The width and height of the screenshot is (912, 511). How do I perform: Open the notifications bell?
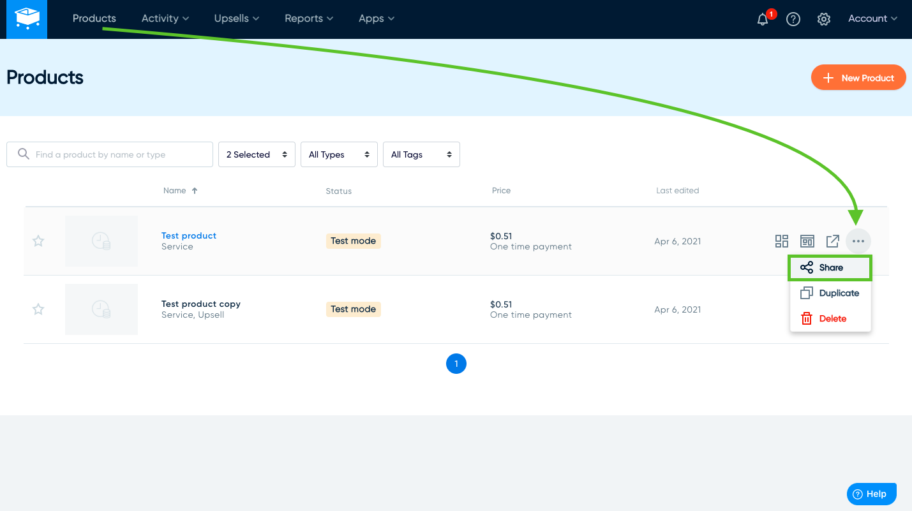coord(763,19)
